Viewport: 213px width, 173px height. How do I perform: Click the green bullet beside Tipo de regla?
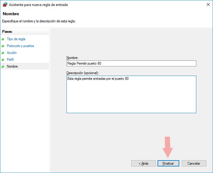pos(3,39)
